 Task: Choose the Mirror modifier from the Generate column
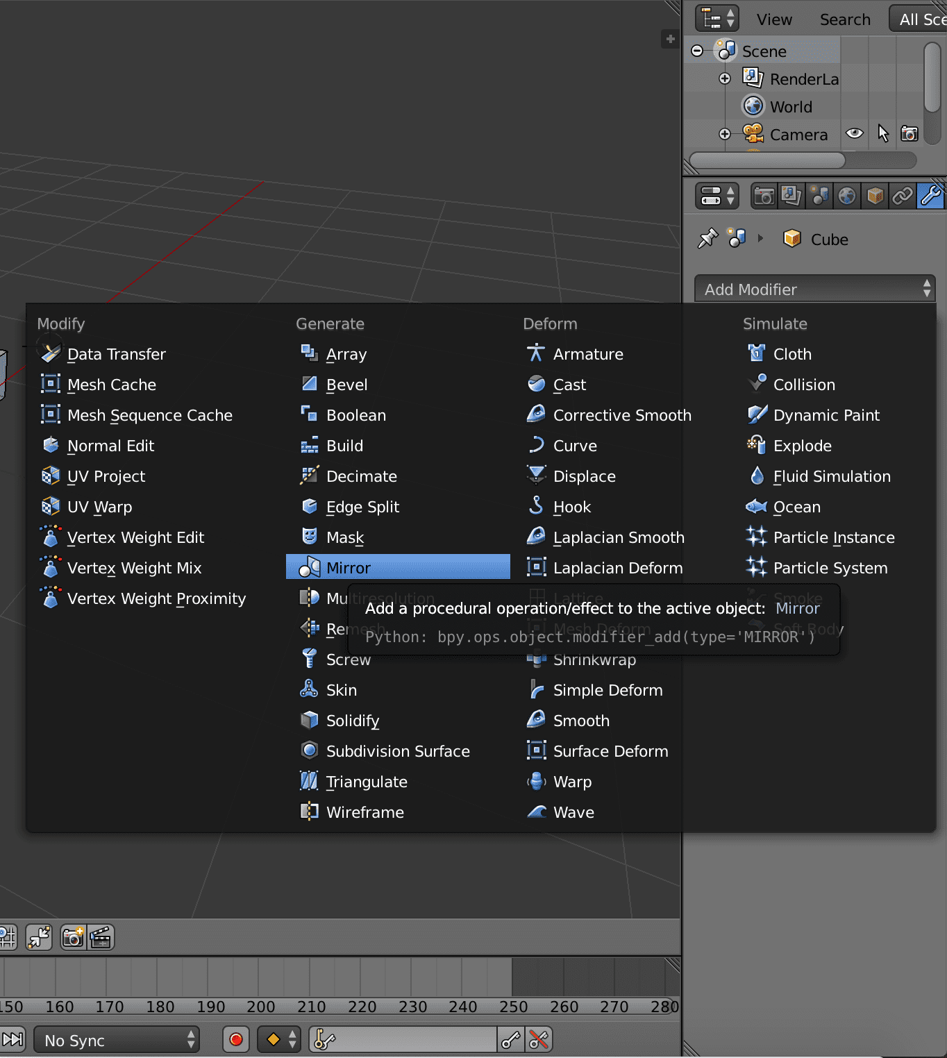[x=398, y=567]
